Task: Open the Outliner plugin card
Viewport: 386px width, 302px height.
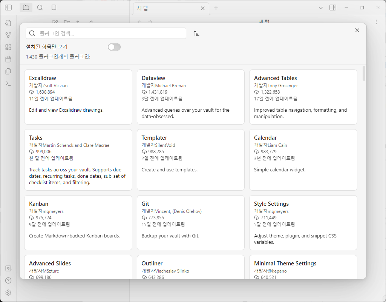Action: [190, 267]
